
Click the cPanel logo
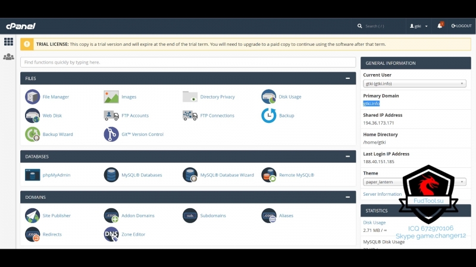point(21,26)
